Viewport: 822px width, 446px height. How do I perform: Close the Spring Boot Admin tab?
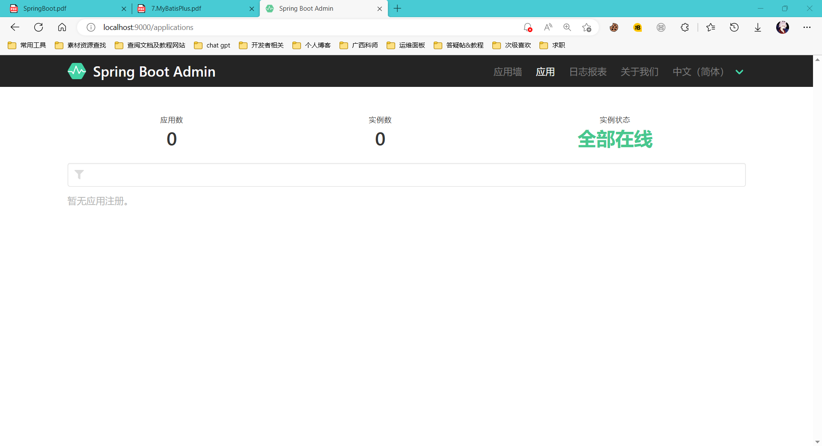pos(380,9)
